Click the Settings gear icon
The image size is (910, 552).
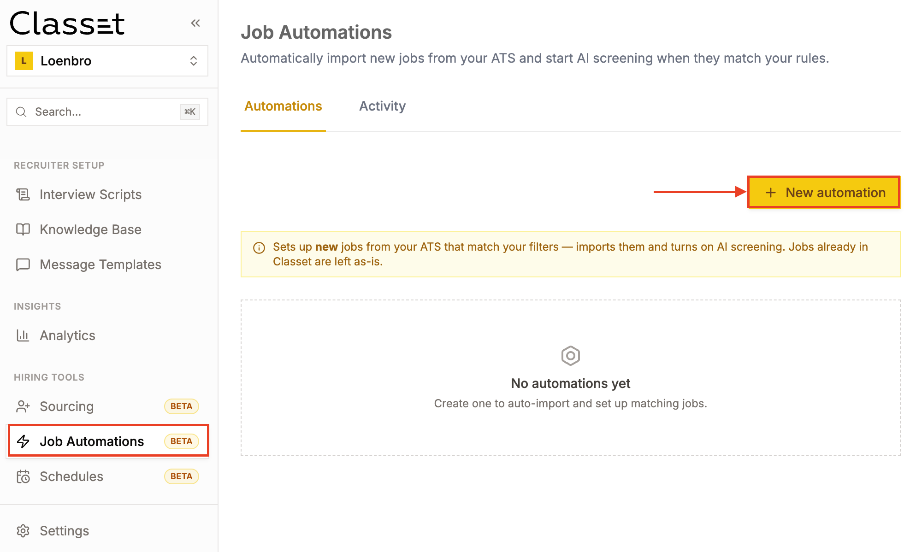(23, 531)
